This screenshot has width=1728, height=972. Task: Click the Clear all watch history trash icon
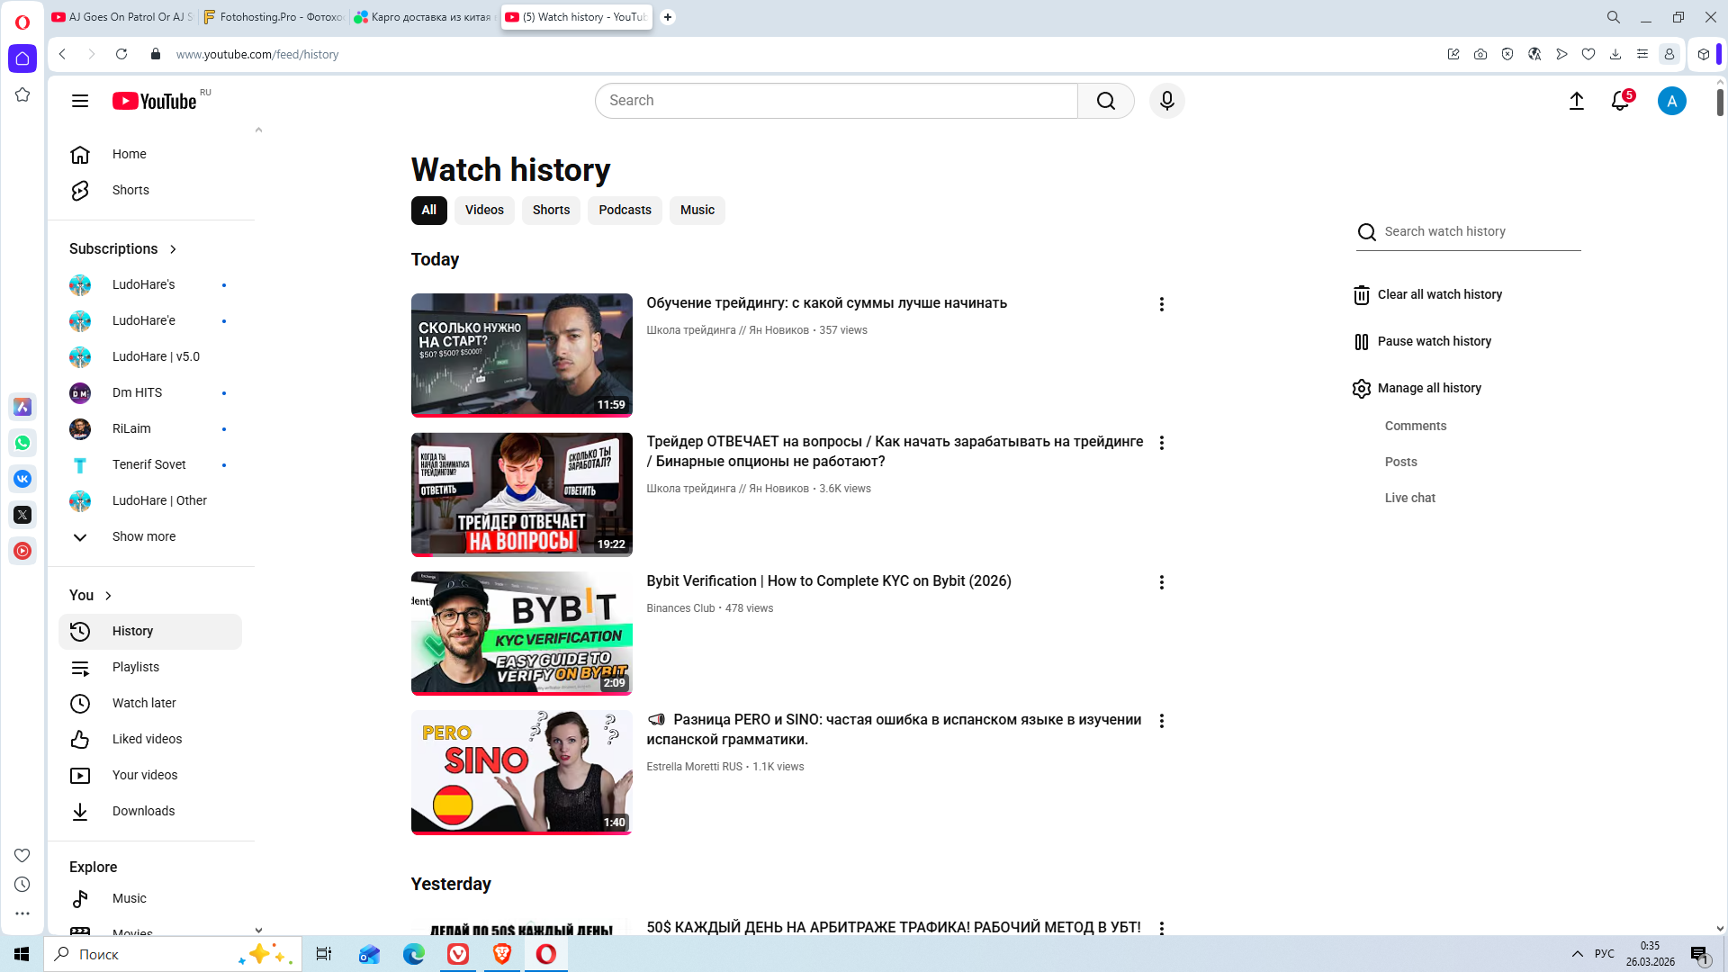point(1361,295)
